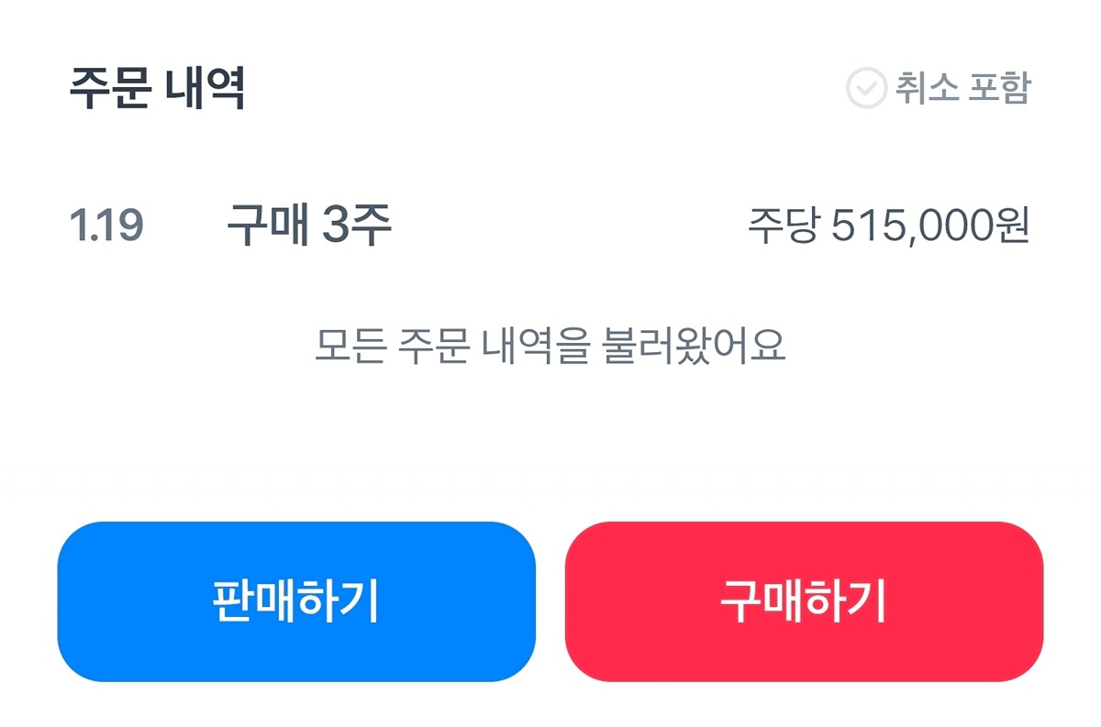Select the order dated 1.19
This screenshot has width=1101, height=727.
[x=550, y=226]
